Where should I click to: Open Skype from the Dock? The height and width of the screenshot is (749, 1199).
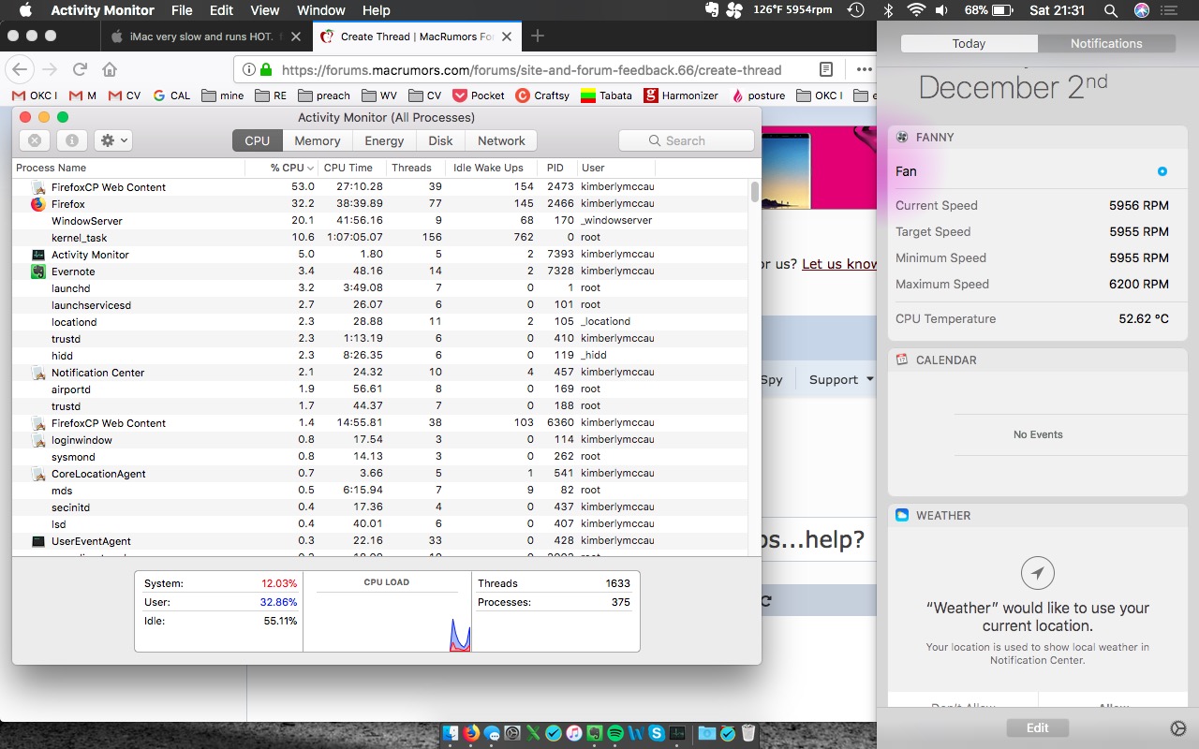[657, 734]
